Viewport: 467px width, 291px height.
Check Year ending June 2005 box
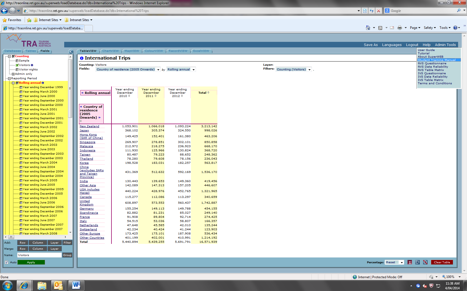(x=21, y=185)
